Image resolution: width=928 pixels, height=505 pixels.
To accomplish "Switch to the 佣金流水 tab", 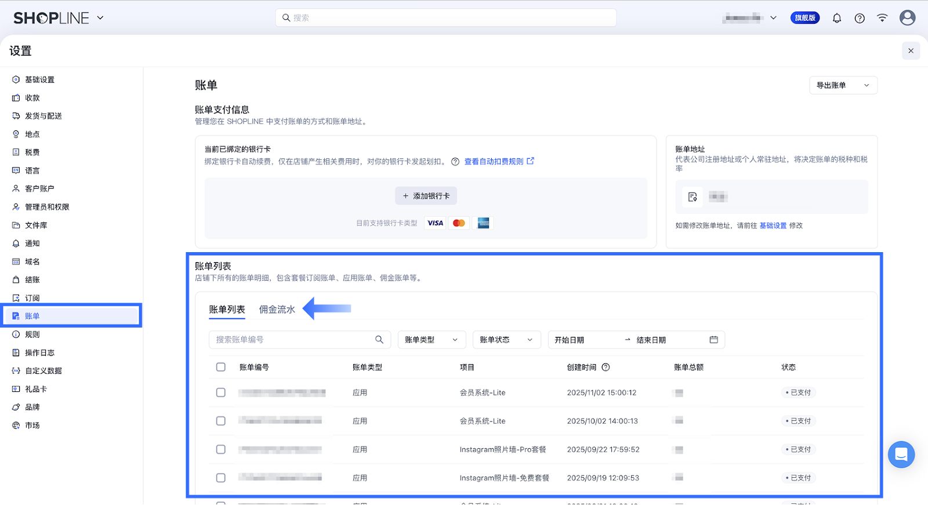I will click(x=277, y=310).
